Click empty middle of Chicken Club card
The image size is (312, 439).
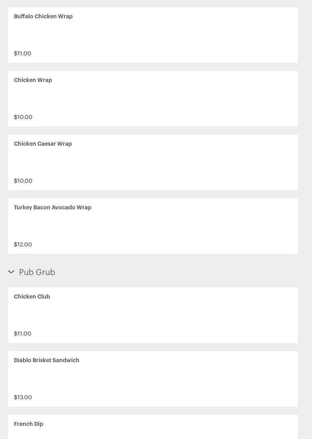click(x=153, y=315)
